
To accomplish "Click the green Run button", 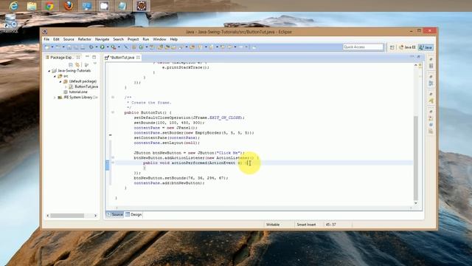I will 103,47.
